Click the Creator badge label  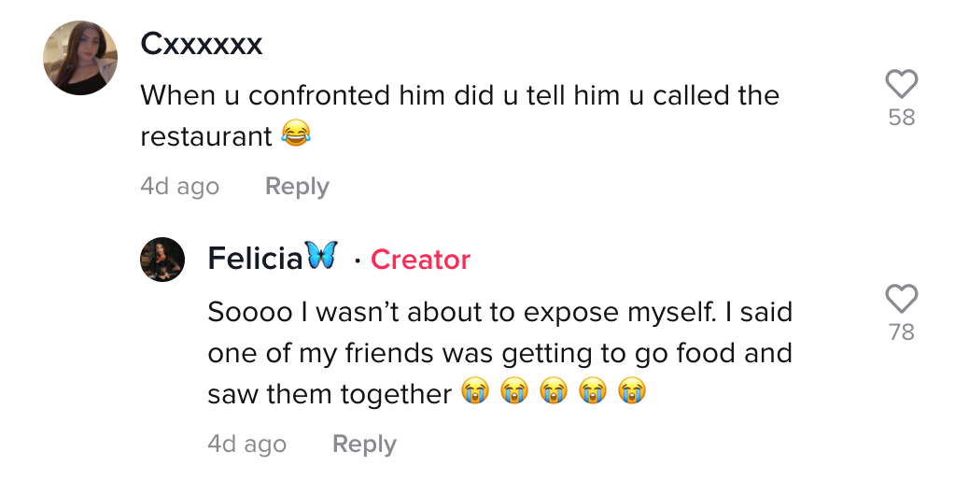pyautogui.click(x=420, y=260)
